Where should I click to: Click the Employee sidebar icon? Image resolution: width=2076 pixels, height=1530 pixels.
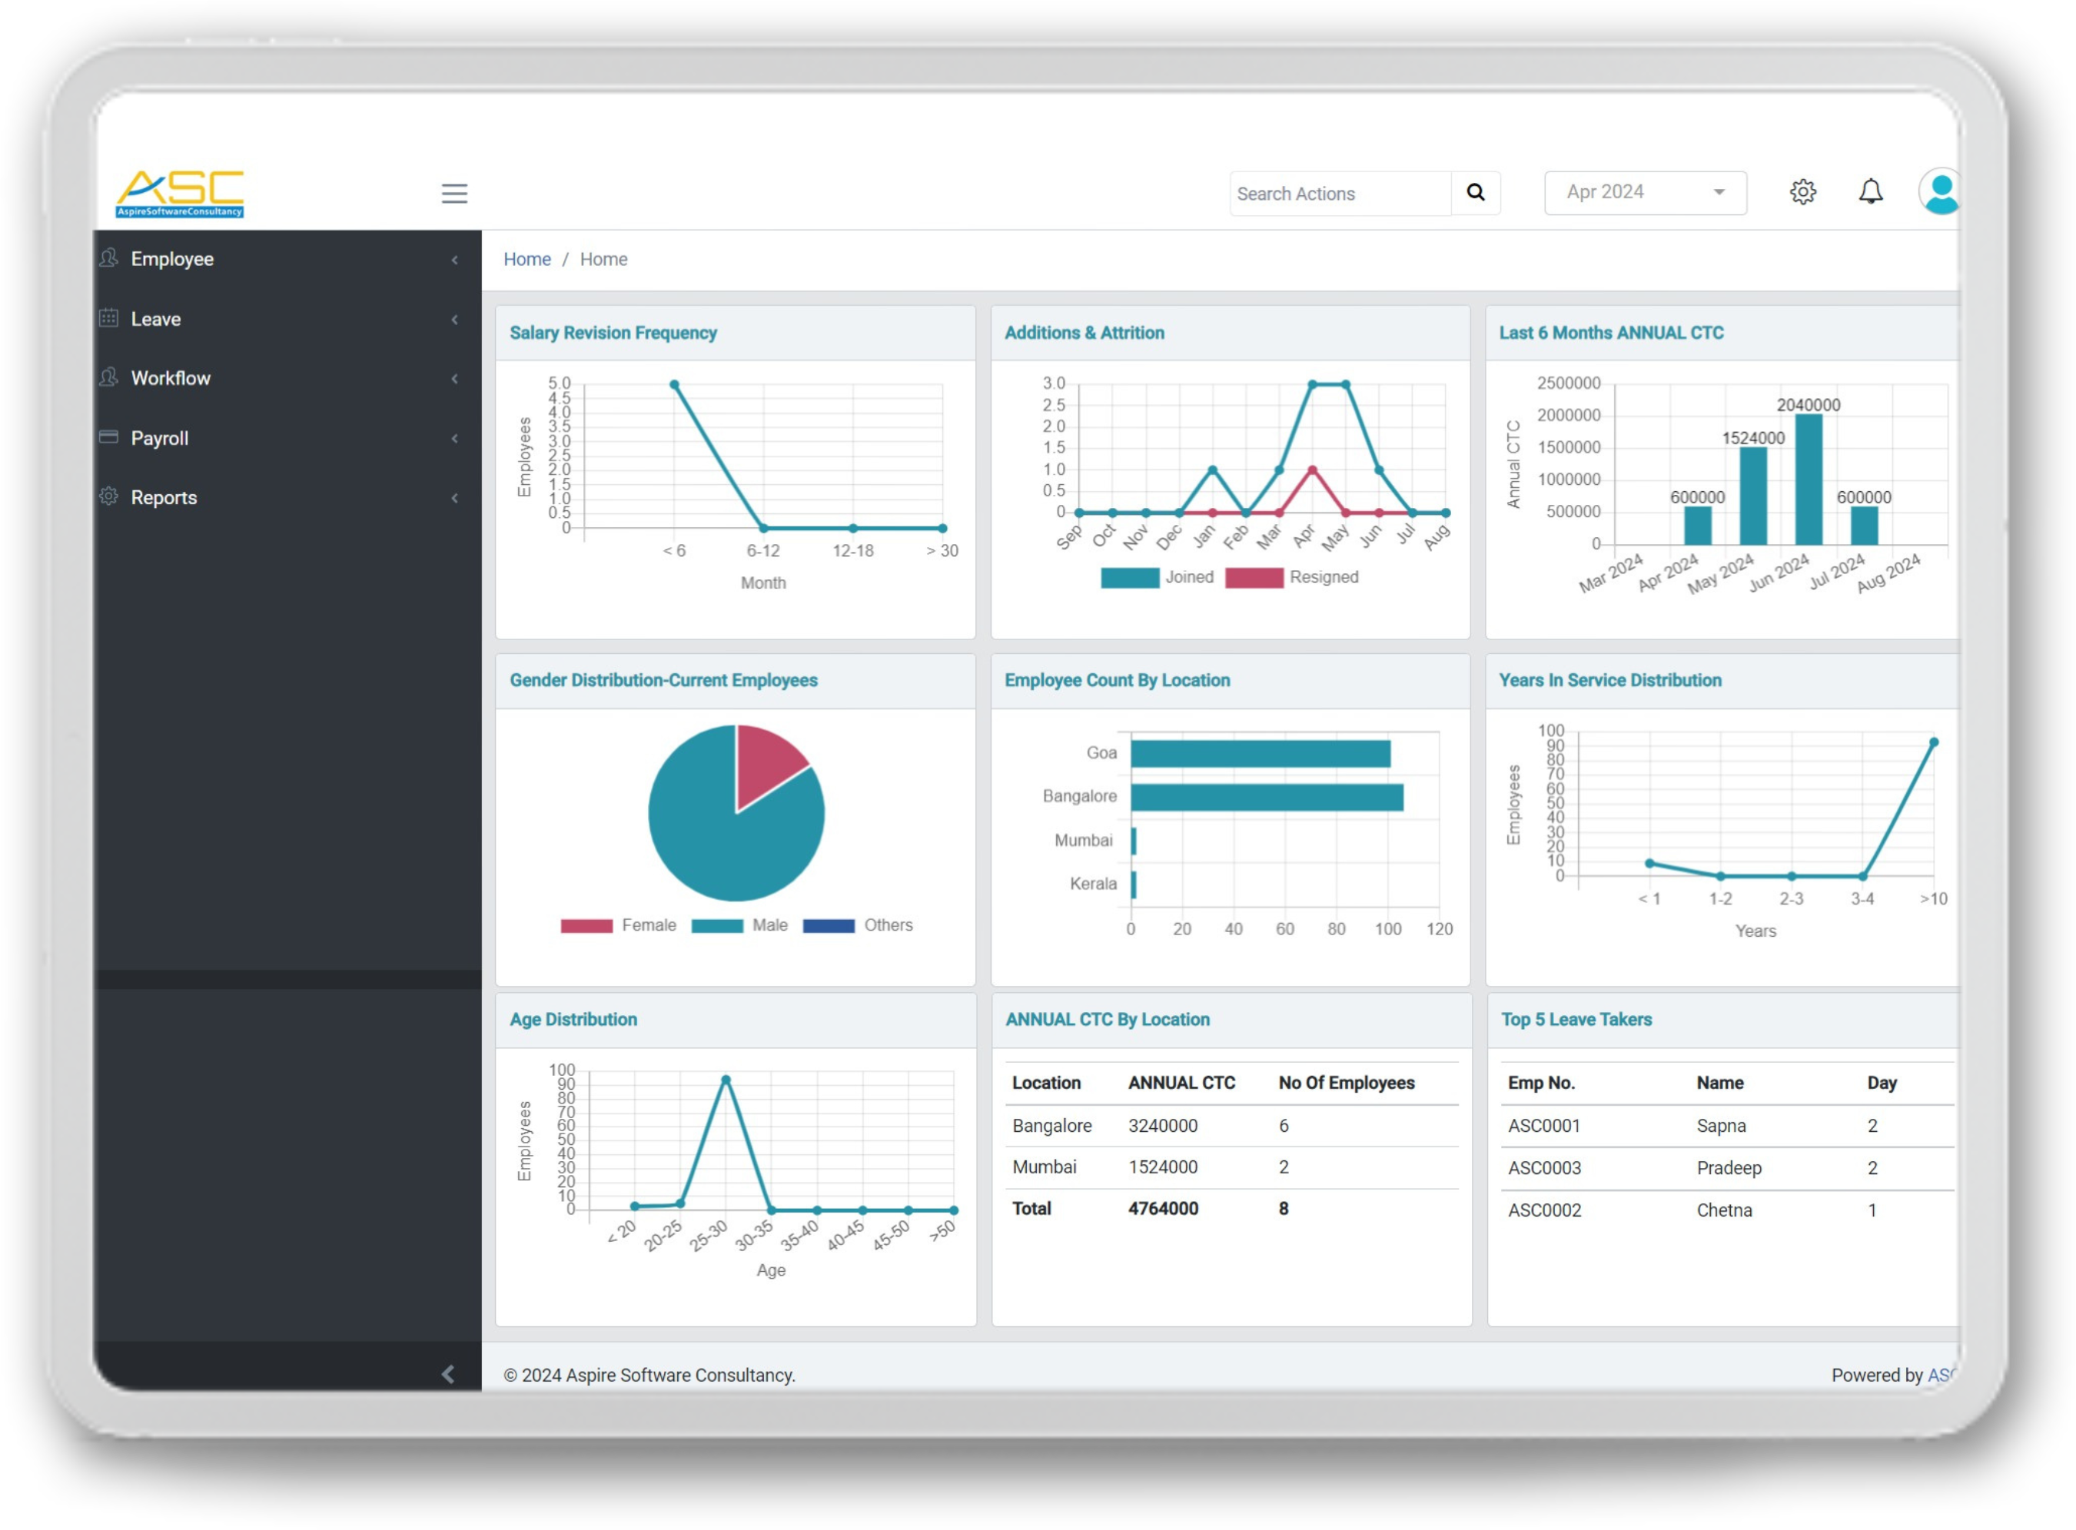pyautogui.click(x=108, y=257)
